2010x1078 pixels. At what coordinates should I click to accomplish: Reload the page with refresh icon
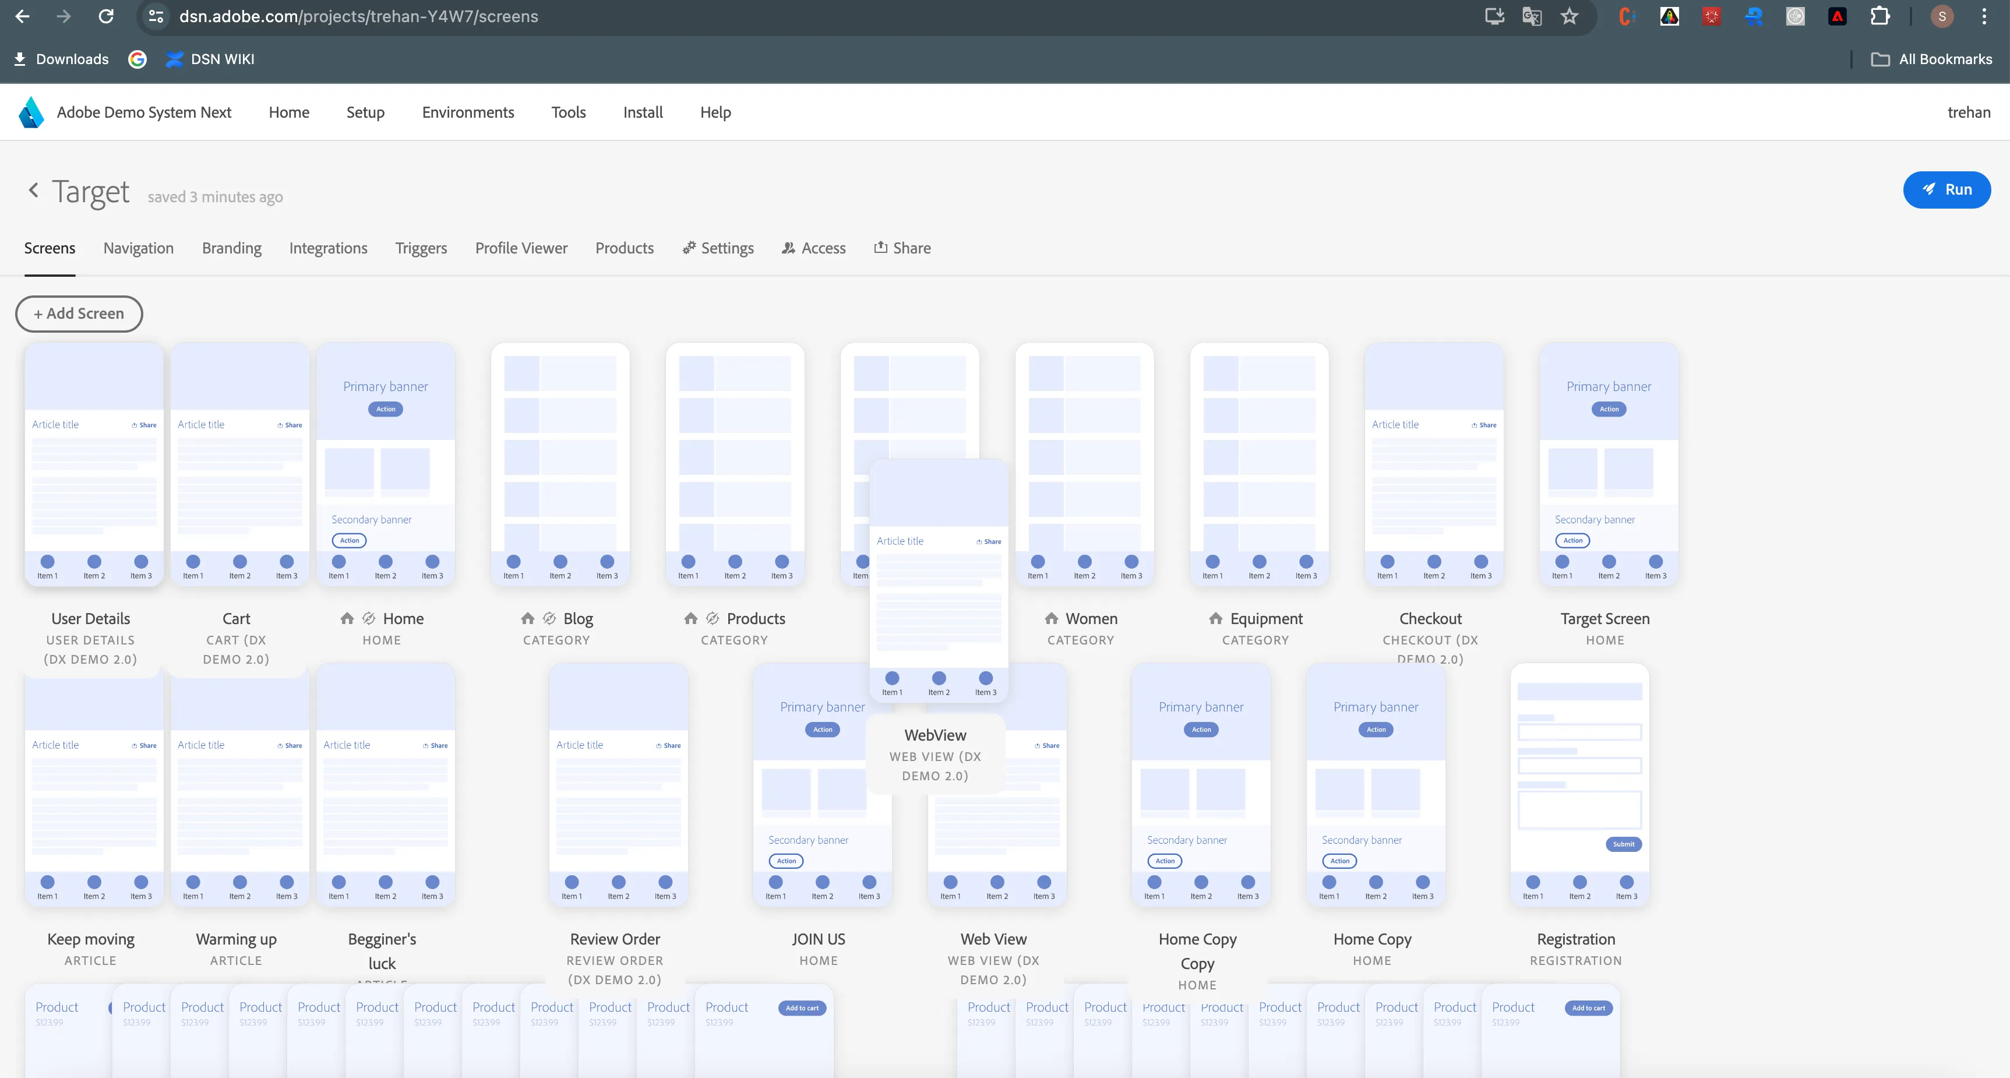106,16
